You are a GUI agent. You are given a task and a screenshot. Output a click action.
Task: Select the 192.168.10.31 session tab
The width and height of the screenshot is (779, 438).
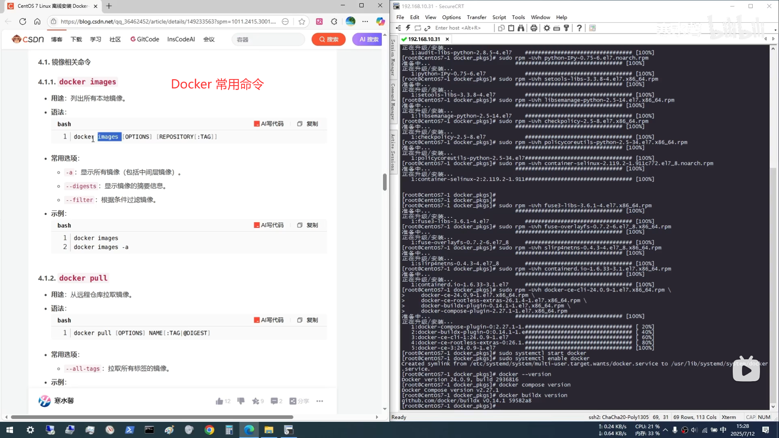pos(424,39)
